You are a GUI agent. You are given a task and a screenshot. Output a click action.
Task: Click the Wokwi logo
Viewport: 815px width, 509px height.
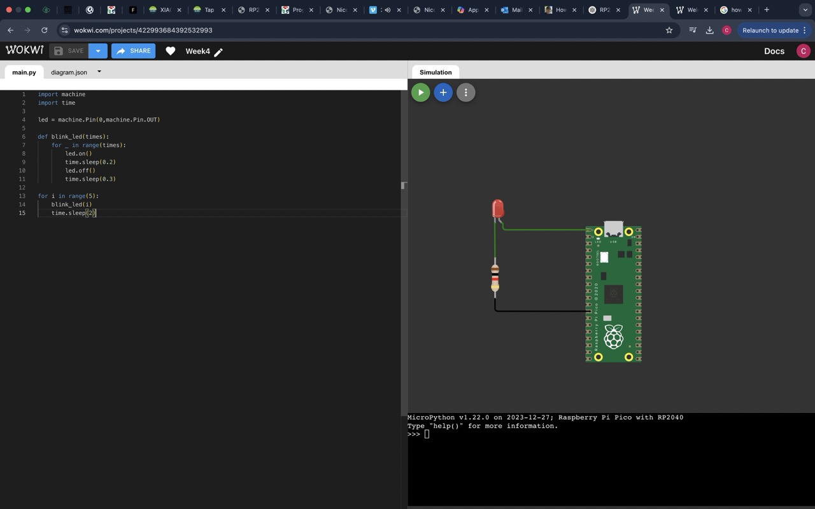[25, 50]
